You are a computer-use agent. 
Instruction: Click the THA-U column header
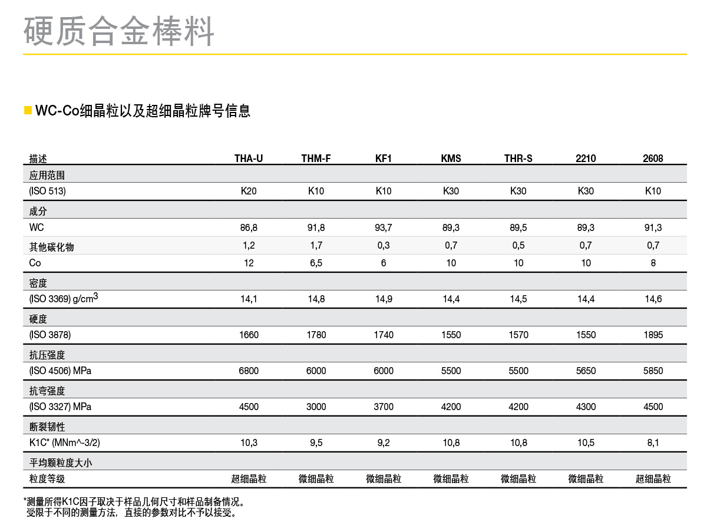coord(249,159)
